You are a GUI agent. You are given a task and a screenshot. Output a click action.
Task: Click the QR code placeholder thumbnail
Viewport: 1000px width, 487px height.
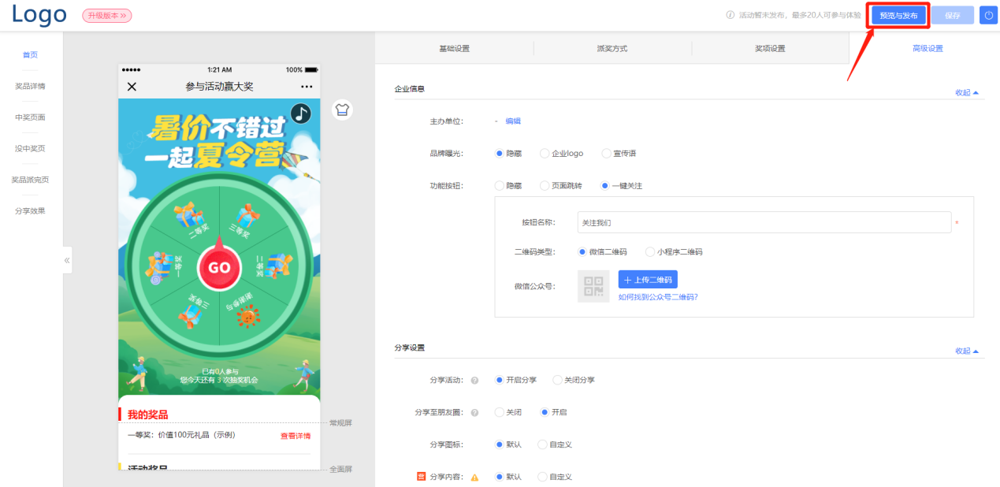593,286
